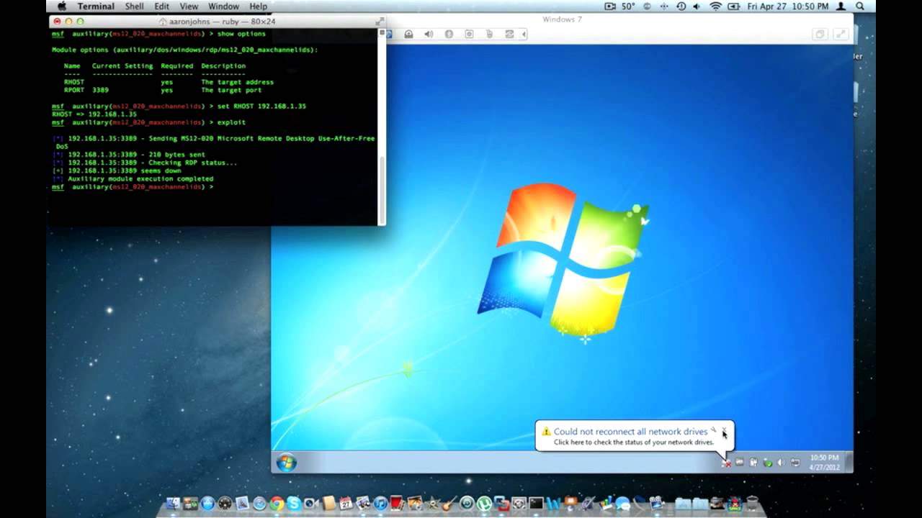
Task: Click 'Could not reconnect all network drives' balloon title
Action: [x=630, y=432]
